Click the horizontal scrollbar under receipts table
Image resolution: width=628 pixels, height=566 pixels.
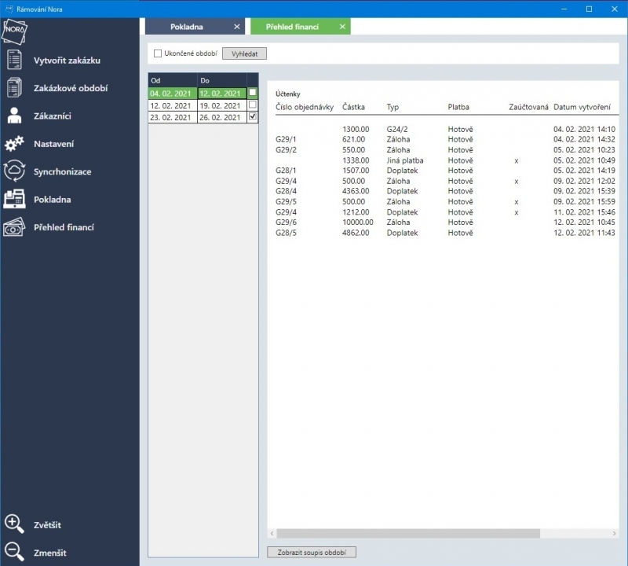(x=408, y=534)
